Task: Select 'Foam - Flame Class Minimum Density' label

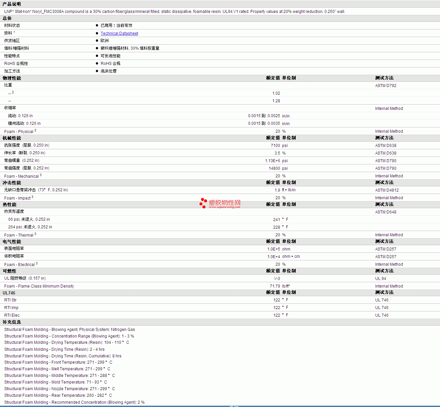Action: pyautogui.click(x=39, y=286)
